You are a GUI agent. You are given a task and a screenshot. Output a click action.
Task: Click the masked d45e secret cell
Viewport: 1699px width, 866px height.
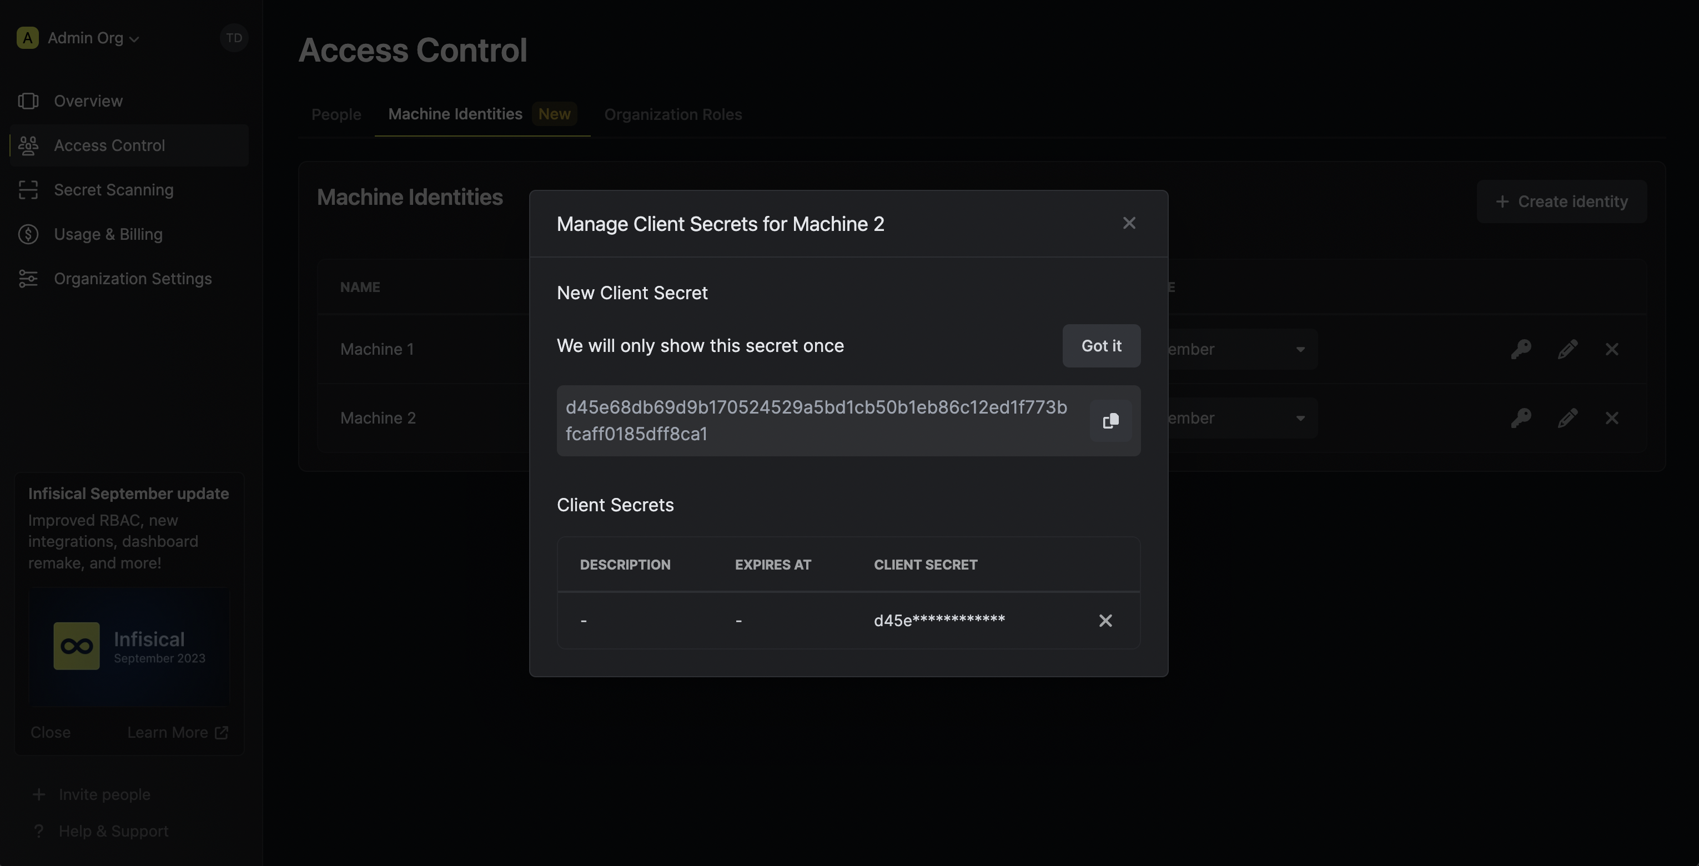(x=939, y=621)
